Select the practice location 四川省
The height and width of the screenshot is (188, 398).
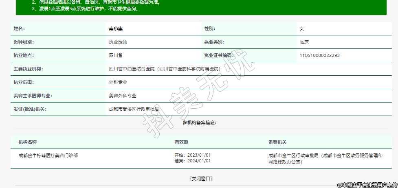[116, 55]
